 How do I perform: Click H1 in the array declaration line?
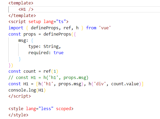(x=26, y=84)
